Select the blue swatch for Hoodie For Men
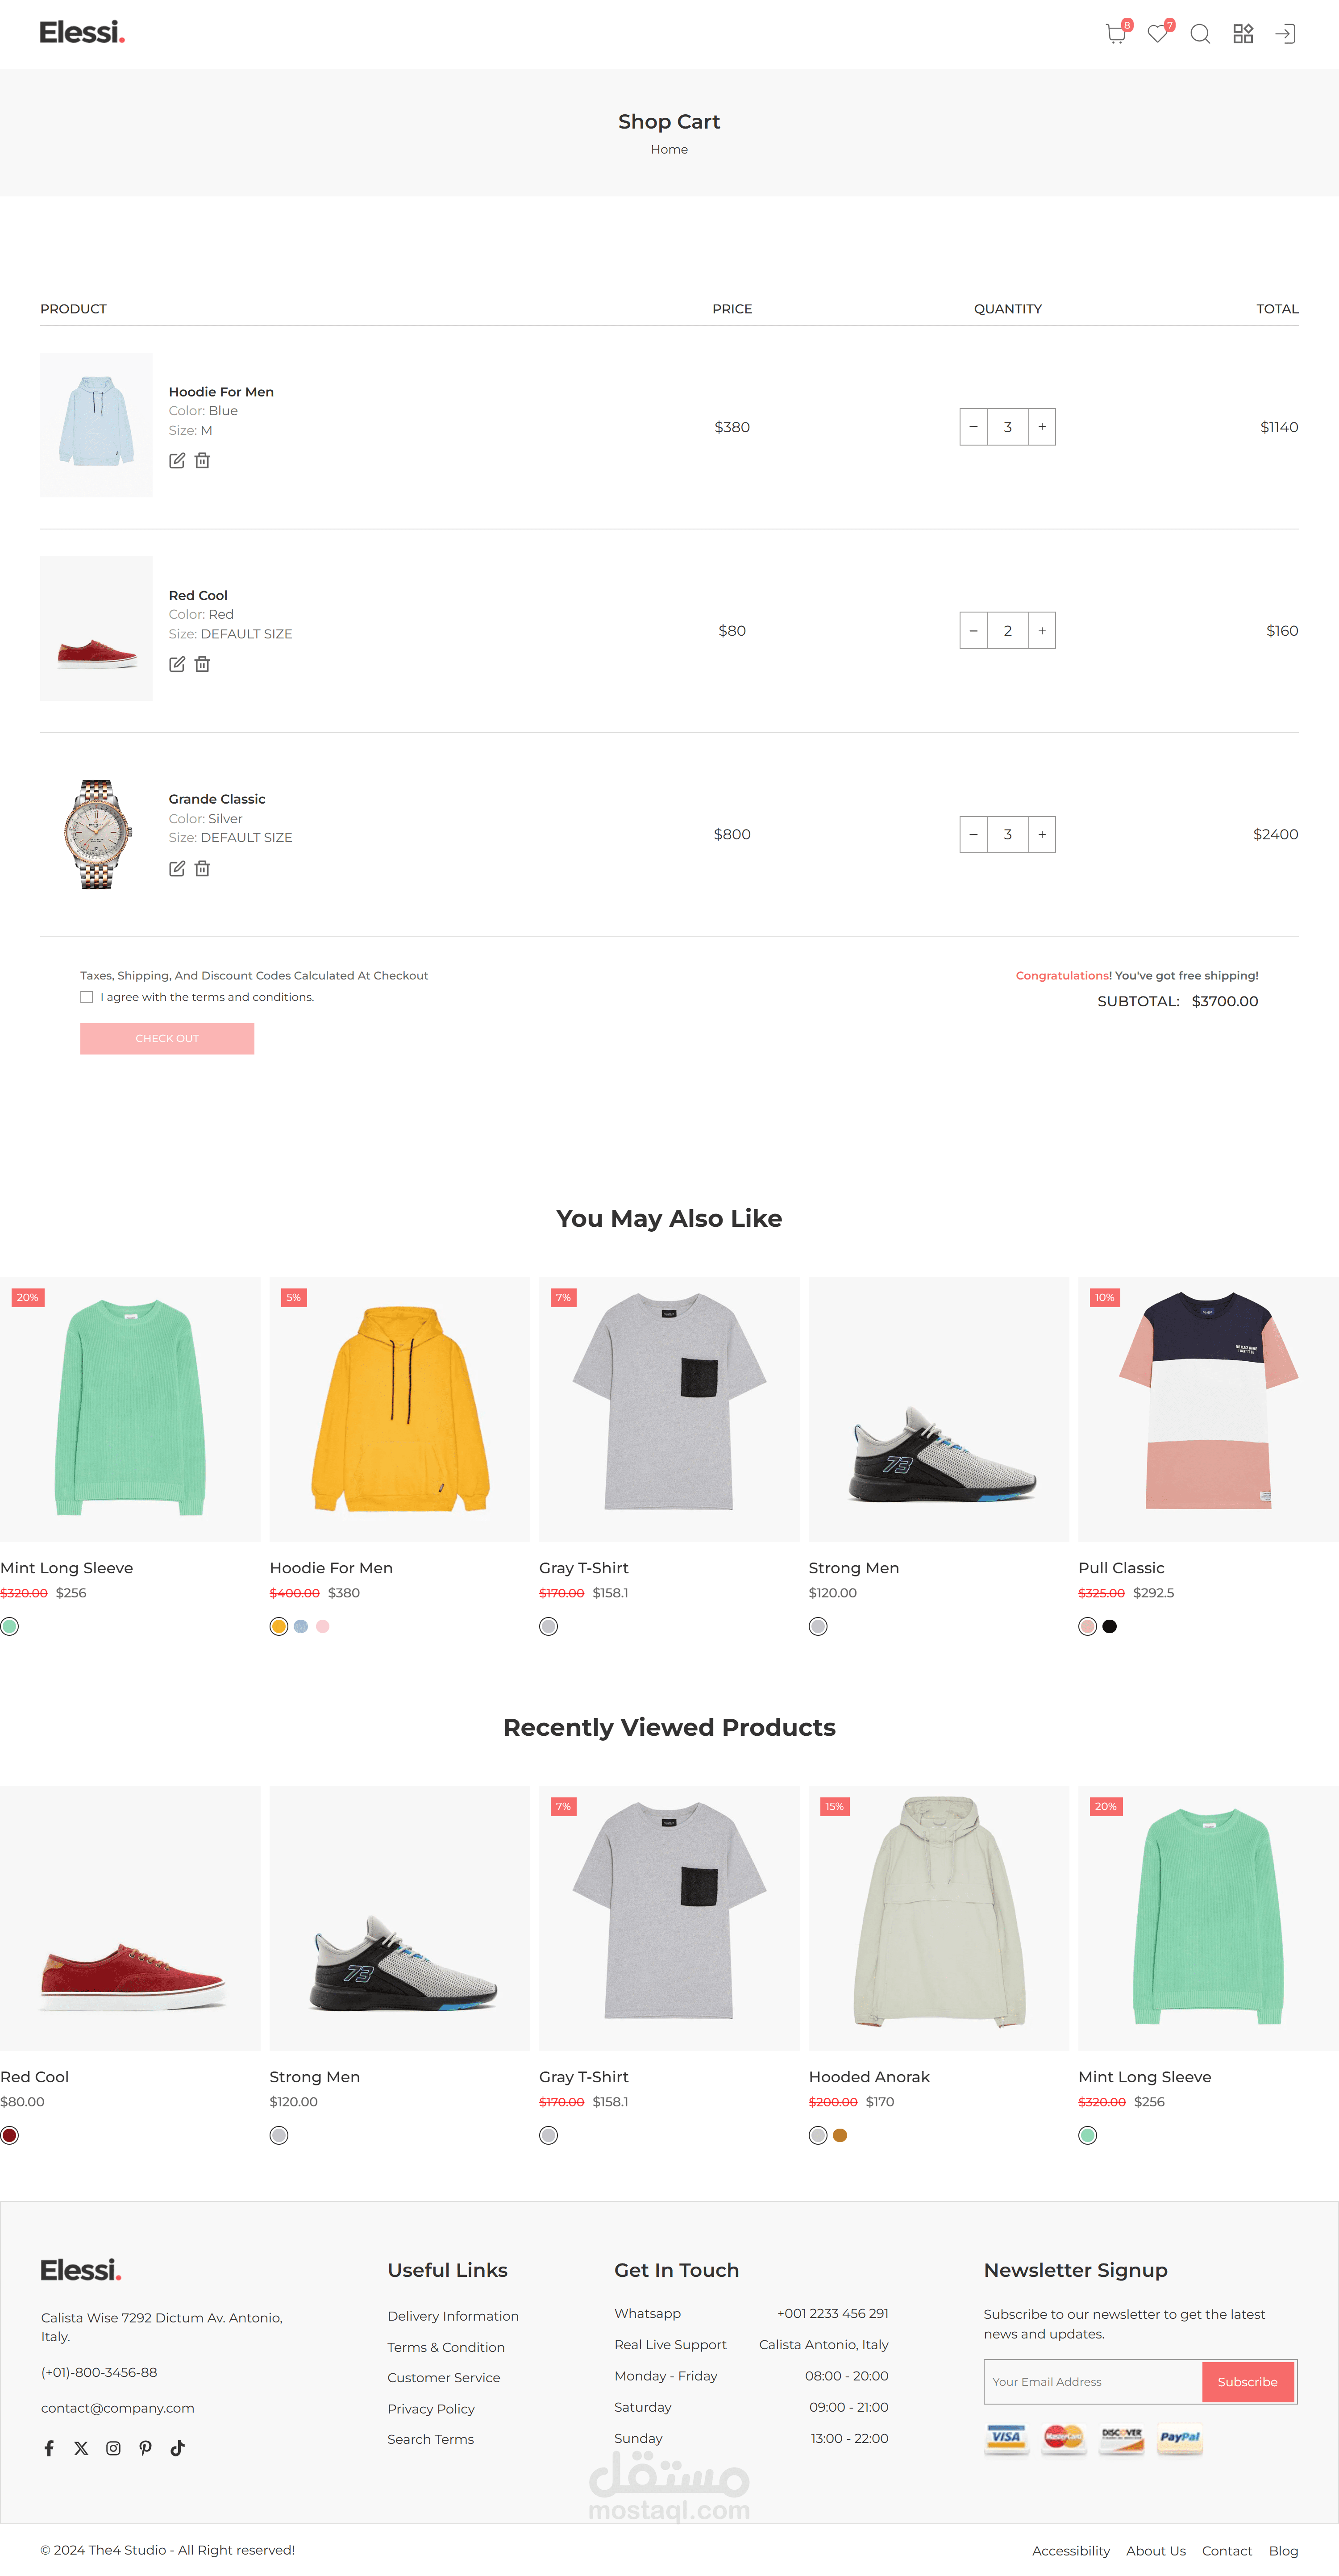 coord(301,1626)
